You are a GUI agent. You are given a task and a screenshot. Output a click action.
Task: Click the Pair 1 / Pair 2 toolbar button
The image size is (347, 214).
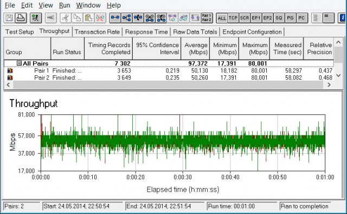click(207, 18)
